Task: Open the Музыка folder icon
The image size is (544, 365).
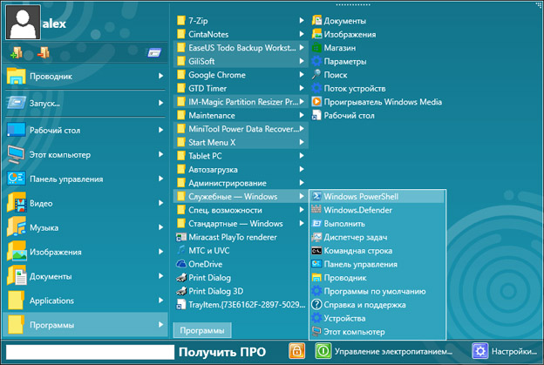Action: coord(17,227)
